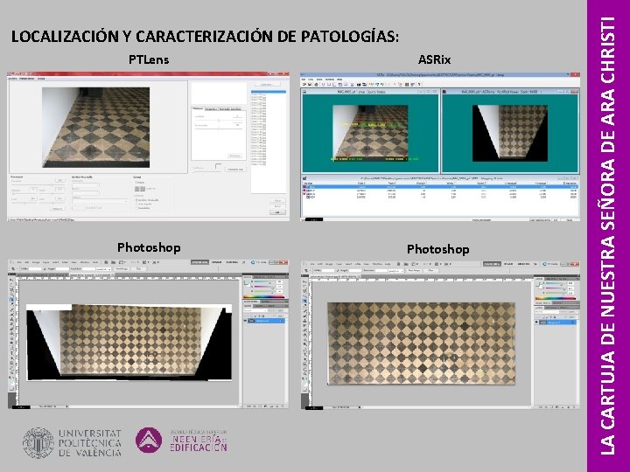Viewport: 630px width, 472px height.
Task: Click the red channel slider in left Photoshop Color panel
Action: (263, 281)
